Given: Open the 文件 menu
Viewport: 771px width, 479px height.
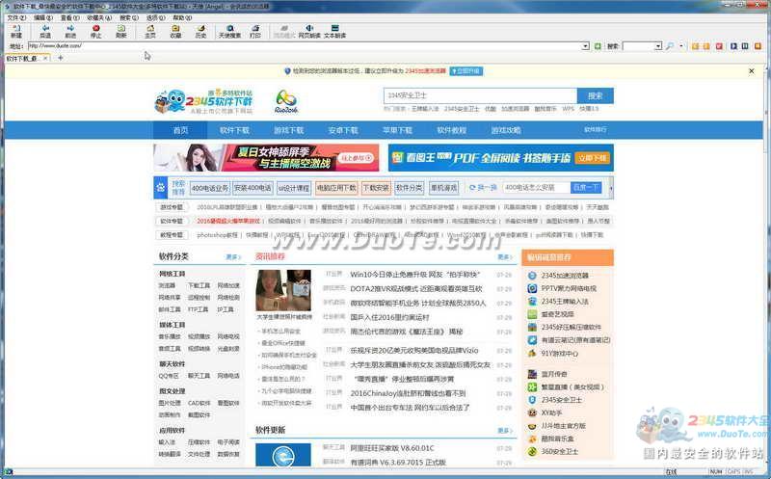Looking at the screenshot, I should click(16, 17).
